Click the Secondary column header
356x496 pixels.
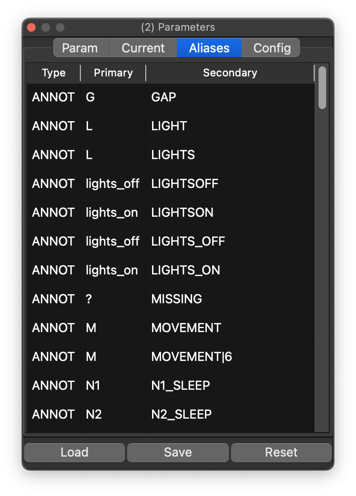[230, 73]
